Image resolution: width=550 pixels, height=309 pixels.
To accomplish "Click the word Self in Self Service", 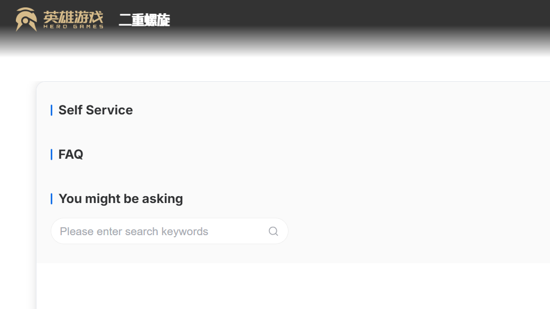I will point(70,110).
